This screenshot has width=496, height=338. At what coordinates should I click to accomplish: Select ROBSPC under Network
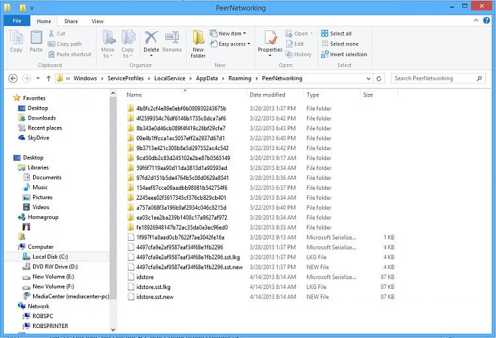[x=38, y=316]
